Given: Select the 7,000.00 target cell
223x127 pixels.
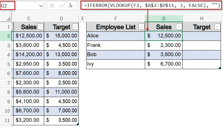Looking at the screenshot, I should click(61, 111).
